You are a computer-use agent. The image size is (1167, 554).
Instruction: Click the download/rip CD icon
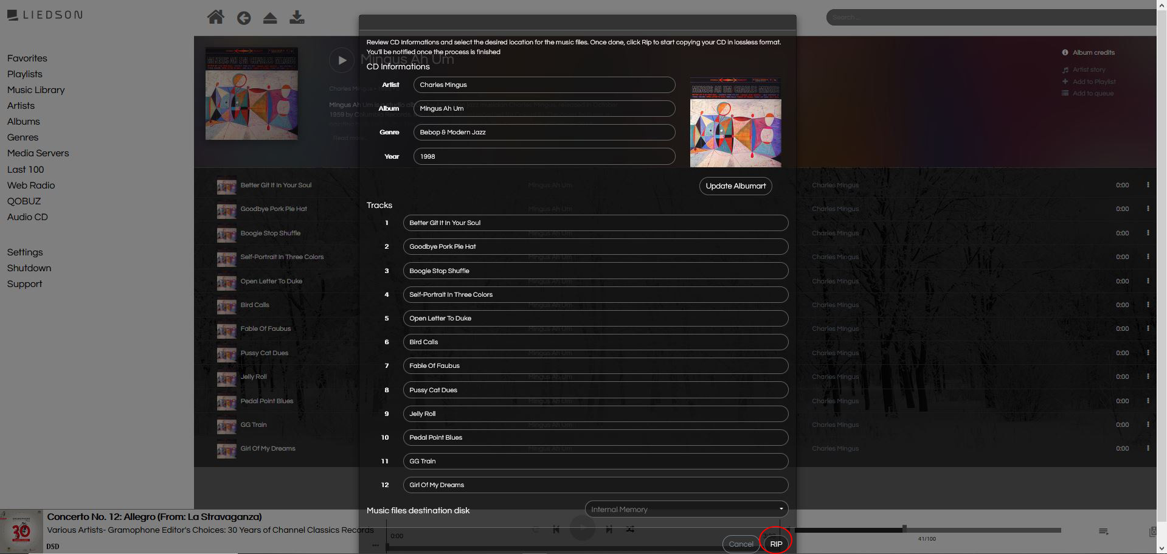click(x=297, y=18)
